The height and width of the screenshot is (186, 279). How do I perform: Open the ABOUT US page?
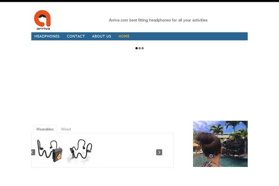(x=101, y=36)
